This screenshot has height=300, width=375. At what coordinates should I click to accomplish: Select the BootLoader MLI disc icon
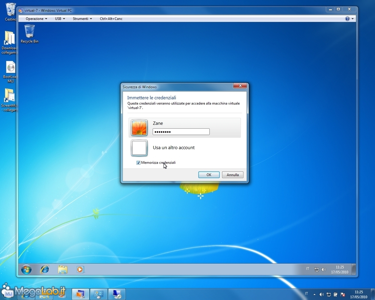[x=10, y=72]
